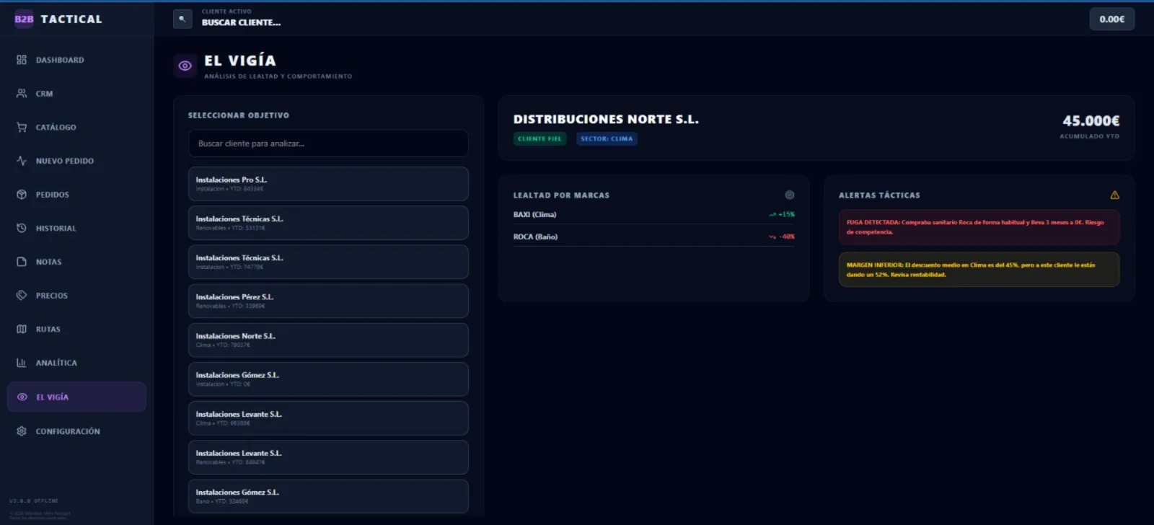Click the target icon in Lealtad por Marcas

pos(790,195)
